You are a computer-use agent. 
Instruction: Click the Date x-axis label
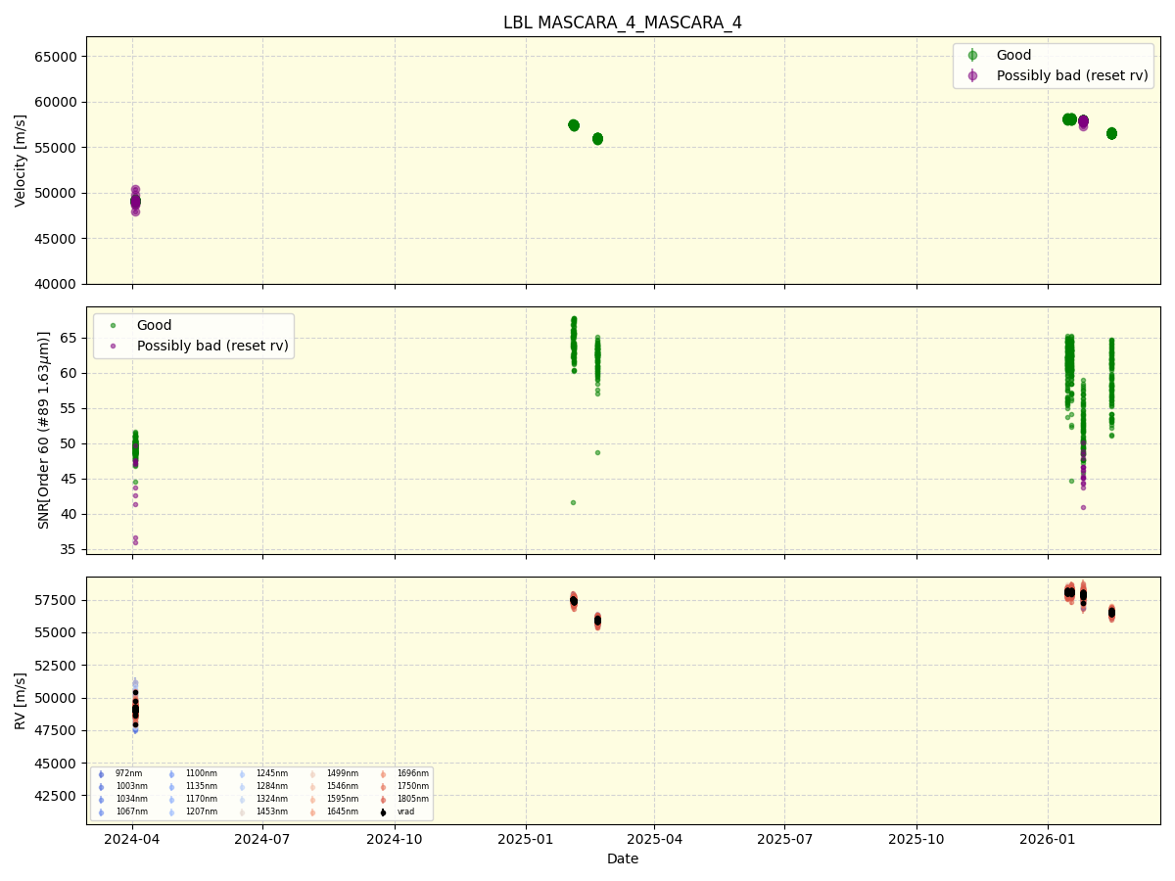623,858
